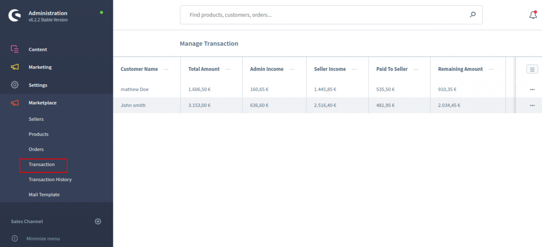Click admin income 160,65 €
The width and height of the screenshot is (542, 247).
pos(259,89)
